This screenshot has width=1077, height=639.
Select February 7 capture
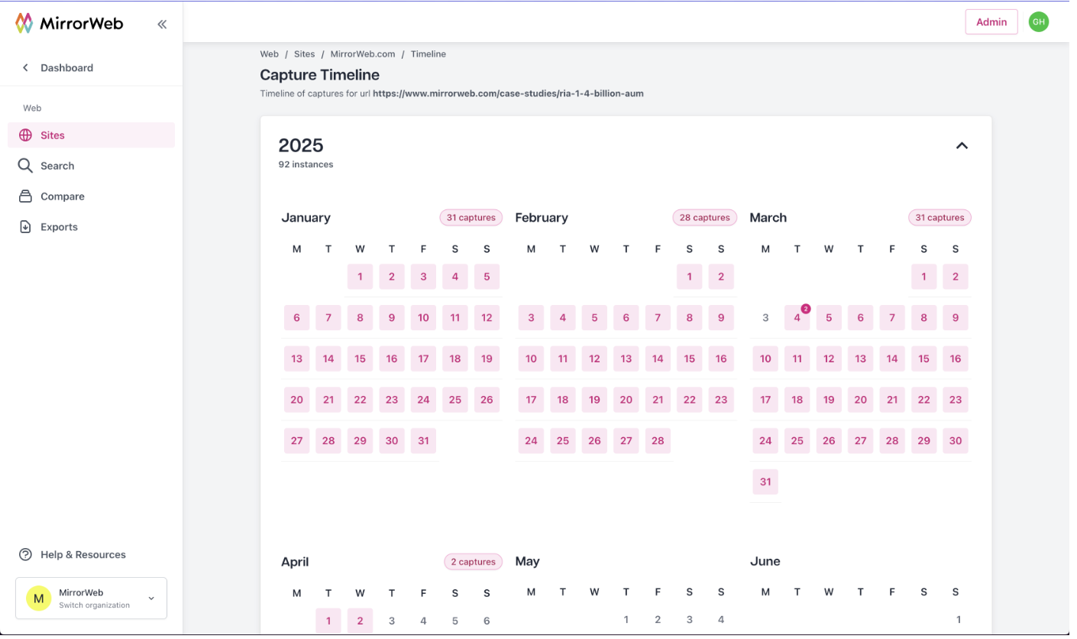coord(658,318)
